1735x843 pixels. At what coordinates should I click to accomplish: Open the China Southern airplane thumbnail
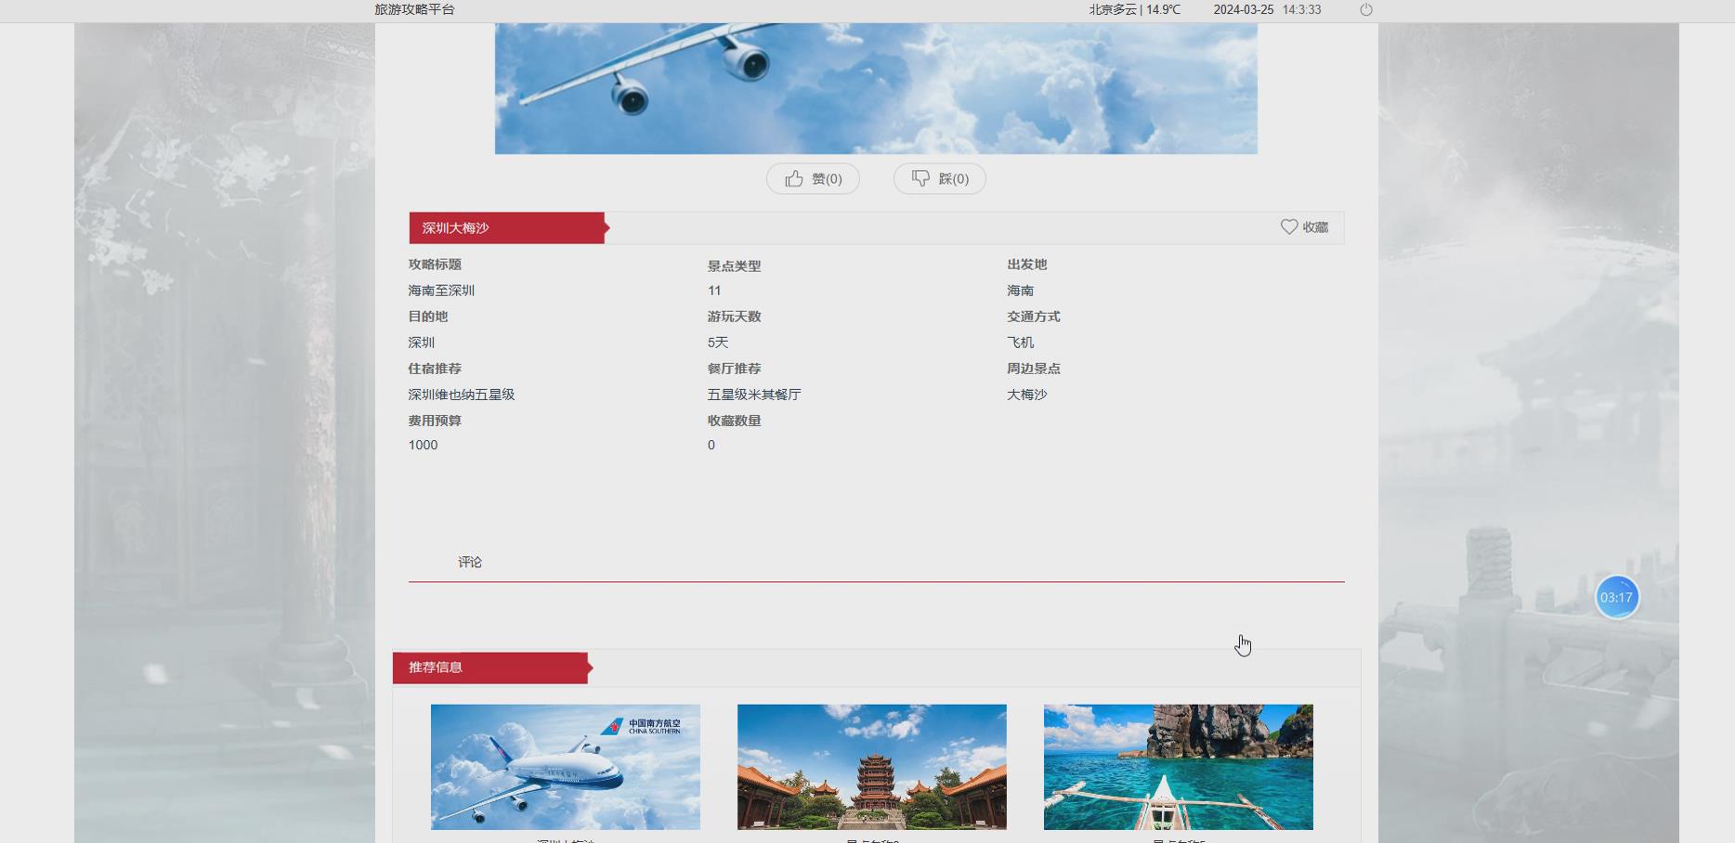565,766
